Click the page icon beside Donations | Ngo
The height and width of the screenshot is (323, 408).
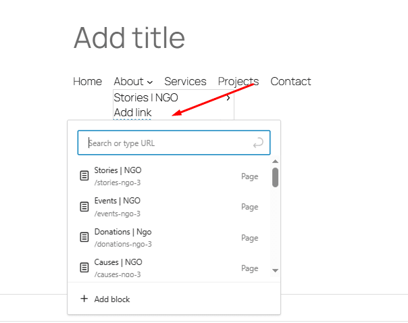click(84, 237)
